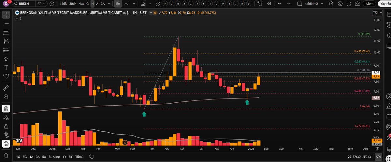Set the range to Tümü
This screenshot has height=162, width=391.
[79, 157]
